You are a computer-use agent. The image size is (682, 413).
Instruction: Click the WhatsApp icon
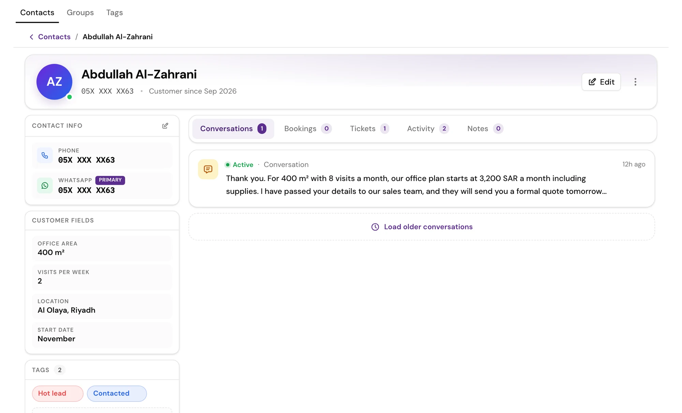pos(45,185)
